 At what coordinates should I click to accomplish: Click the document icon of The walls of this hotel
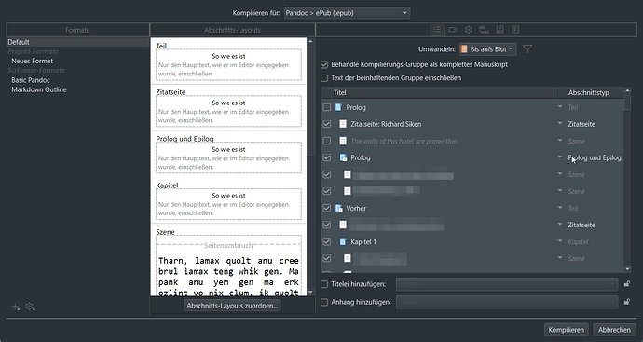(x=343, y=141)
